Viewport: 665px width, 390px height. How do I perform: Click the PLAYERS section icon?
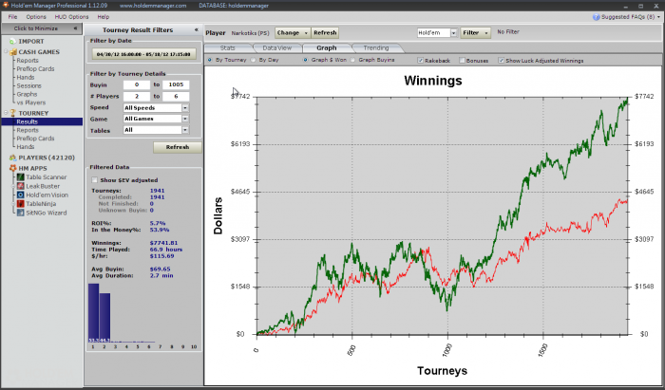coord(12,158)
